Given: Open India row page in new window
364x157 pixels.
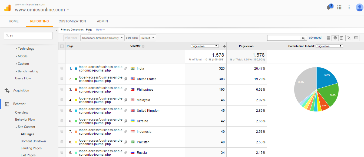Looking at the screenshot, I should pyautogui.click(x=125, y=69).
